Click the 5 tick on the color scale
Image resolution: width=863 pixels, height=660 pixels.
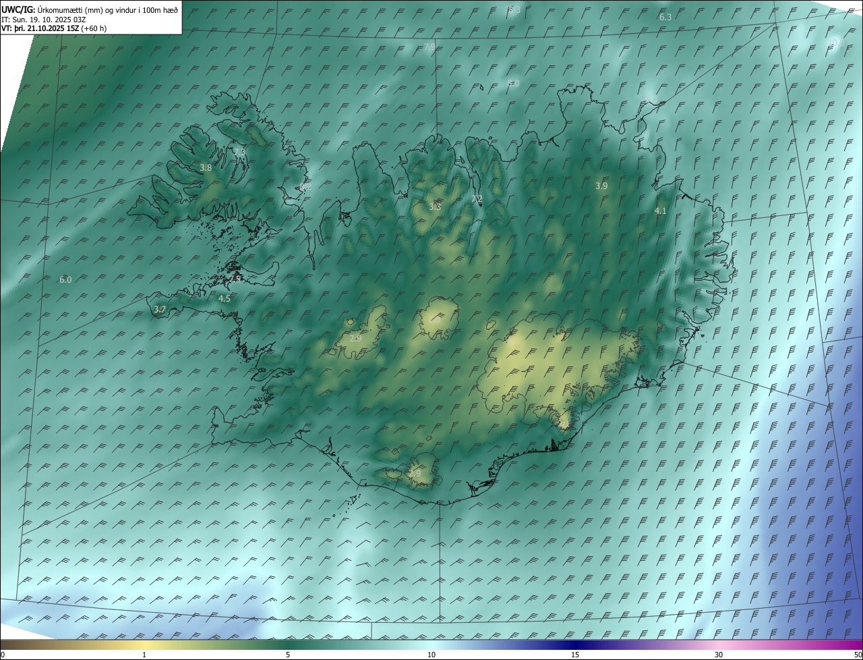(288, 655)
